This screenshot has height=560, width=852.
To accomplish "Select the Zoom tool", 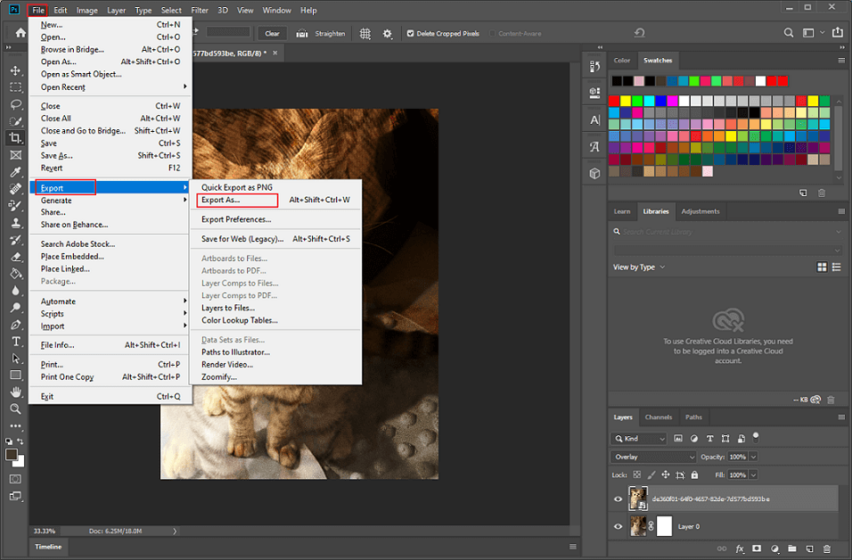I will tap(15, 409).
